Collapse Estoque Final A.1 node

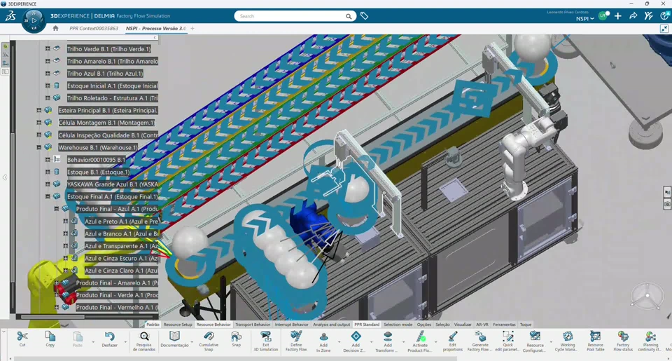pos(48,196)
